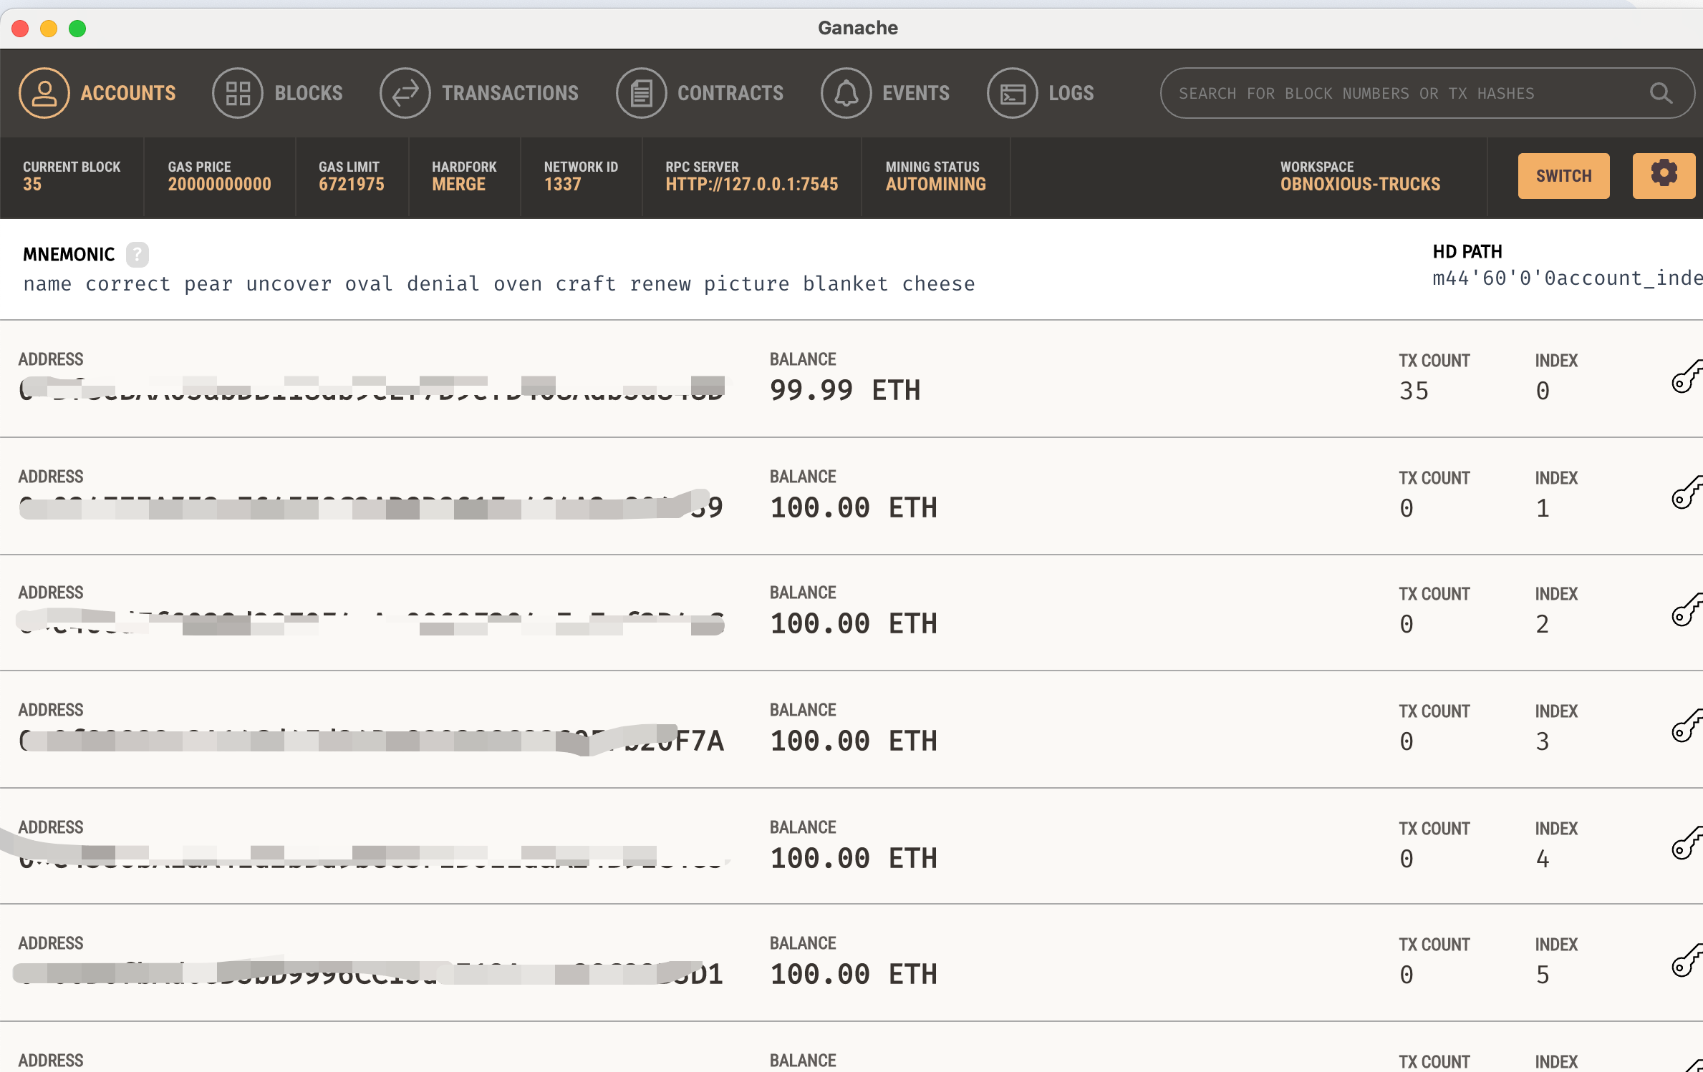Open the Accounts tab
The width and height of the screenshot is (1703, 1072).
97,93
